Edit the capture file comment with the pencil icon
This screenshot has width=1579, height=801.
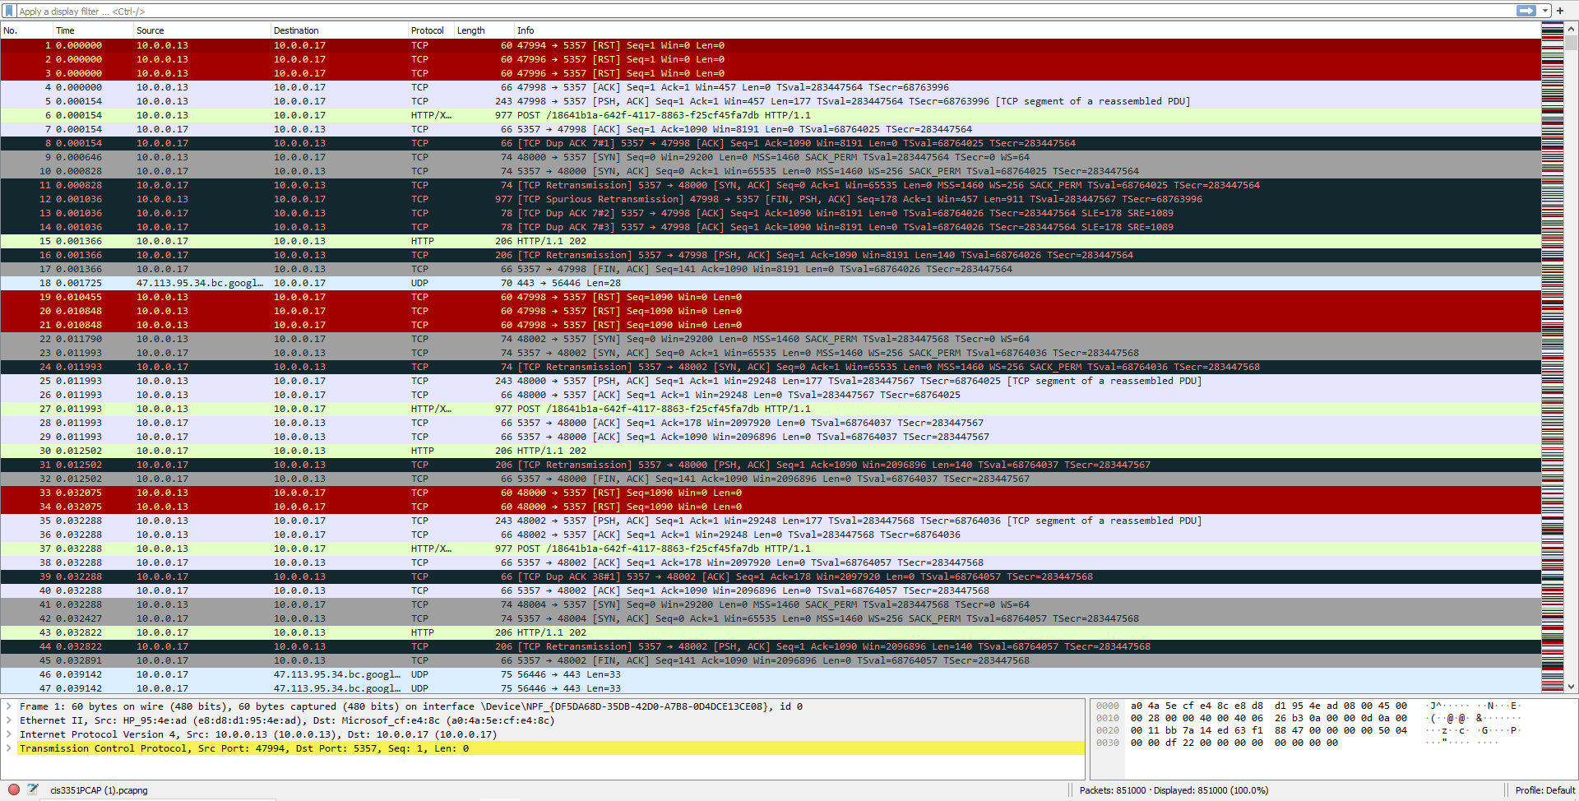tap(33, 789)
